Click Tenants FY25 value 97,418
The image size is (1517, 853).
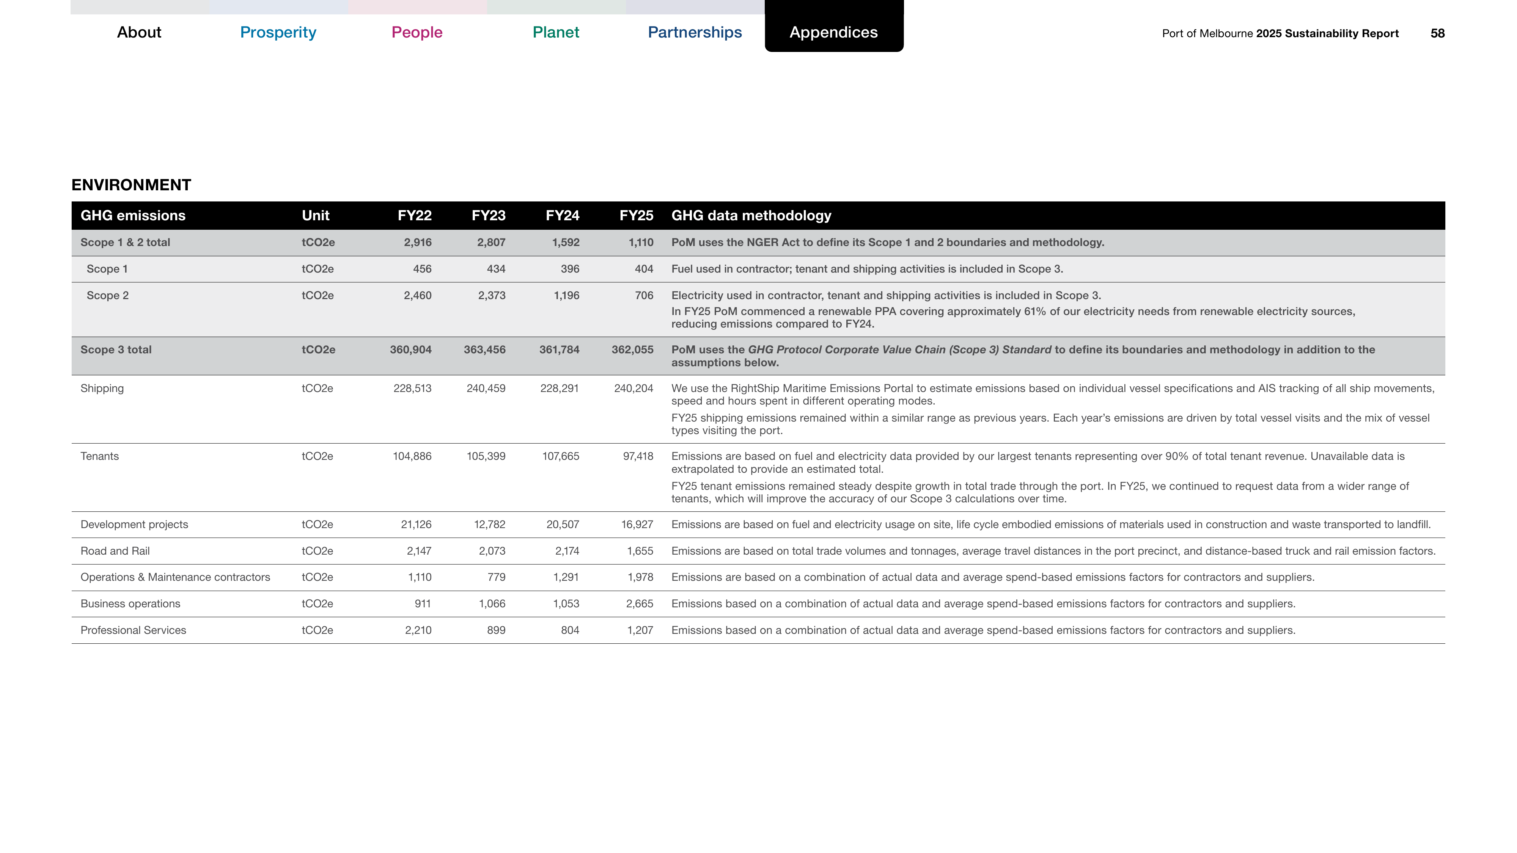(x=638, y=456)
